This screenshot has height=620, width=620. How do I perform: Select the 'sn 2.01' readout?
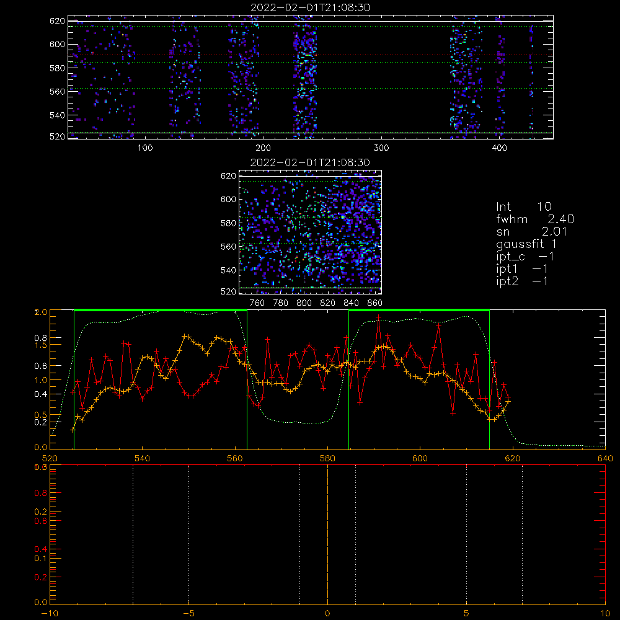point(532,232)
